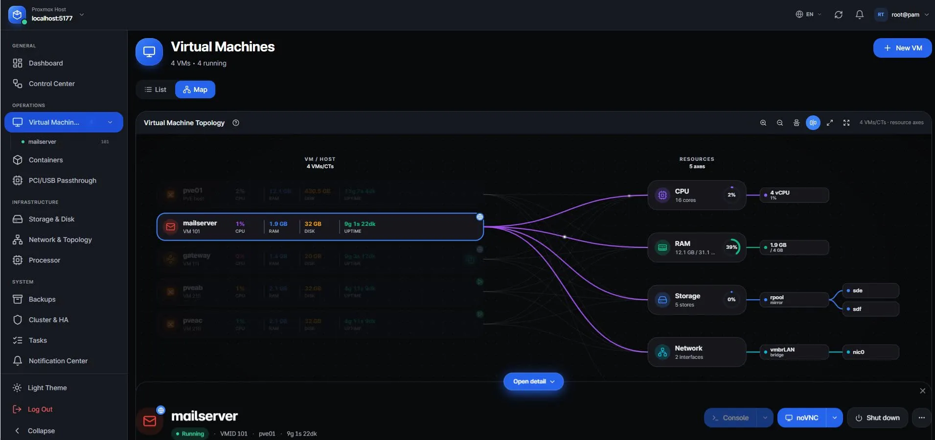Expand the Proxmox Host selector chevron
935x440 pixels.
[82, 14]
